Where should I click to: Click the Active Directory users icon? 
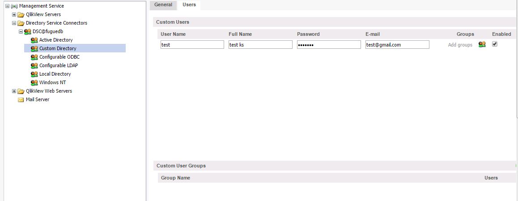pos(34,40)
